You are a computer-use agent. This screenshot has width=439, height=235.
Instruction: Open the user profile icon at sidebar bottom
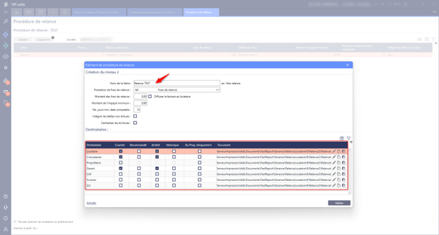[6, 229]
